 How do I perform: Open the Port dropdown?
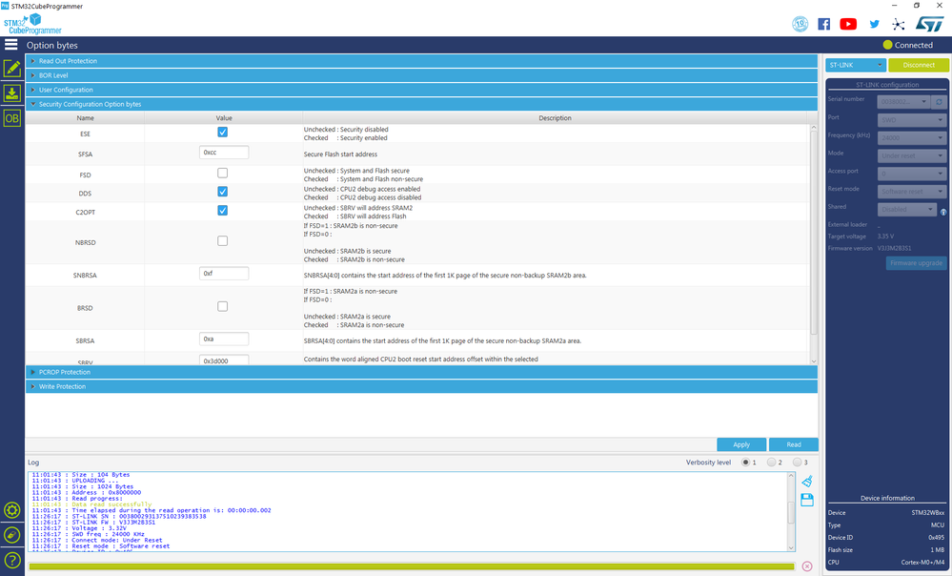coord(912,120)
